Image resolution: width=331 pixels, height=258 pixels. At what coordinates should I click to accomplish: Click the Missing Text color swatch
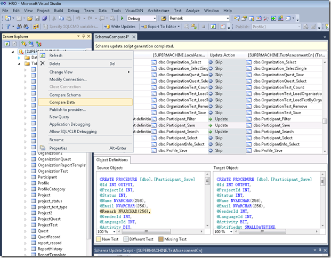coord(161,239)
